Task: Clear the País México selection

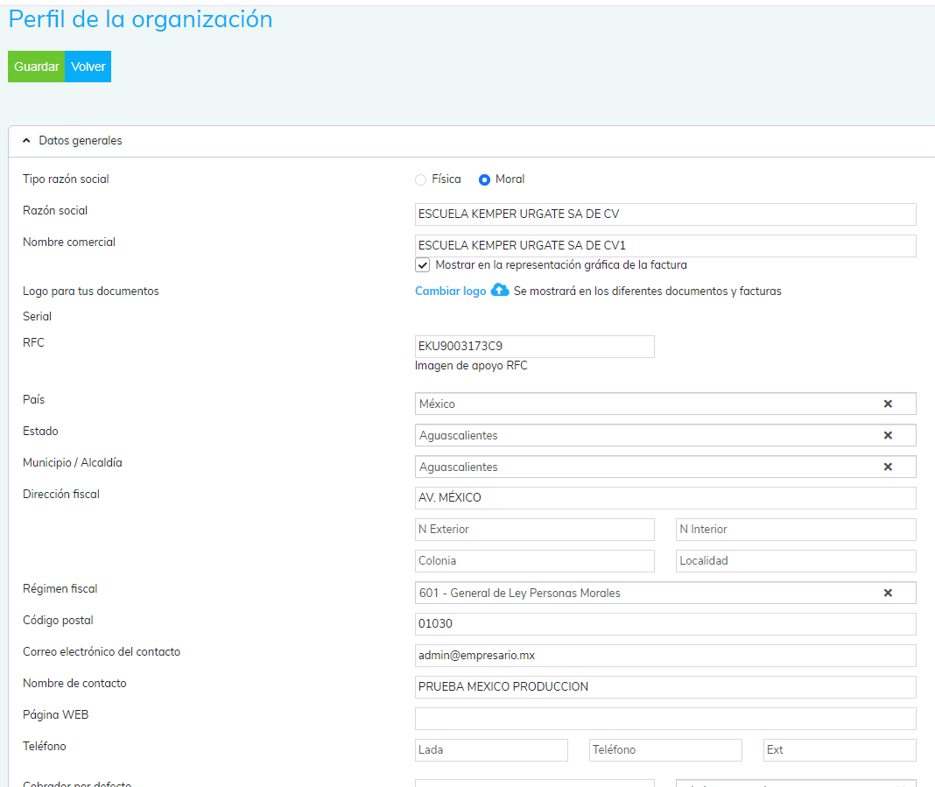Action: [887, 404]
